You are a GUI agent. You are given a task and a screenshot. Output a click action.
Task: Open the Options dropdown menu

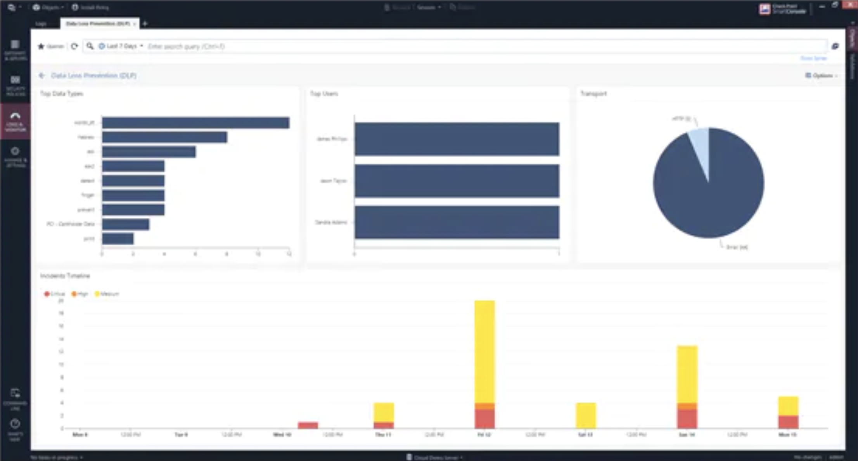click(822, 76)
